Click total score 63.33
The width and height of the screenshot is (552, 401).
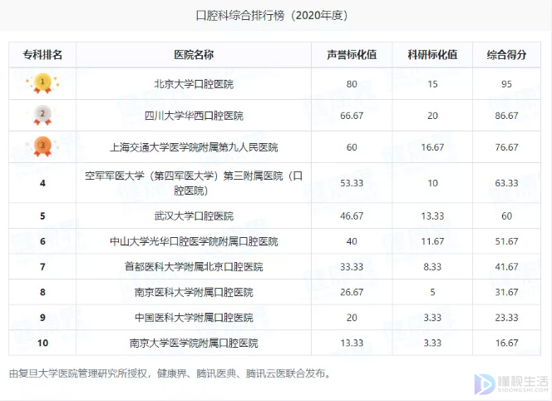pos(506,183)
